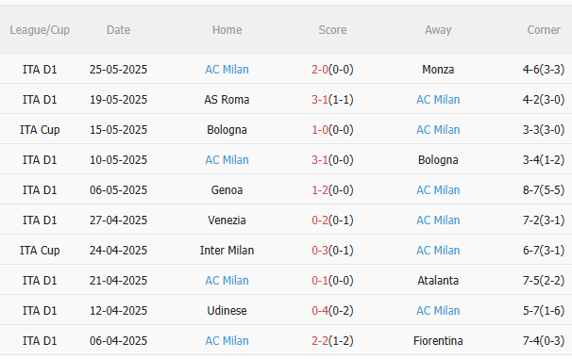Click the 2-2 score against Fiorentina

point(320,341)
